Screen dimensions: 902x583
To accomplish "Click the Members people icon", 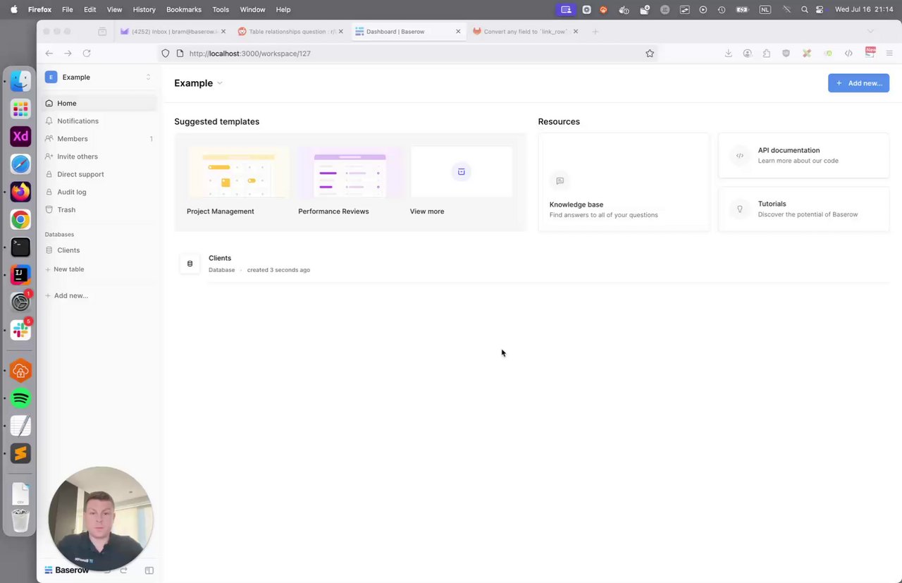I will click(49, 139).
